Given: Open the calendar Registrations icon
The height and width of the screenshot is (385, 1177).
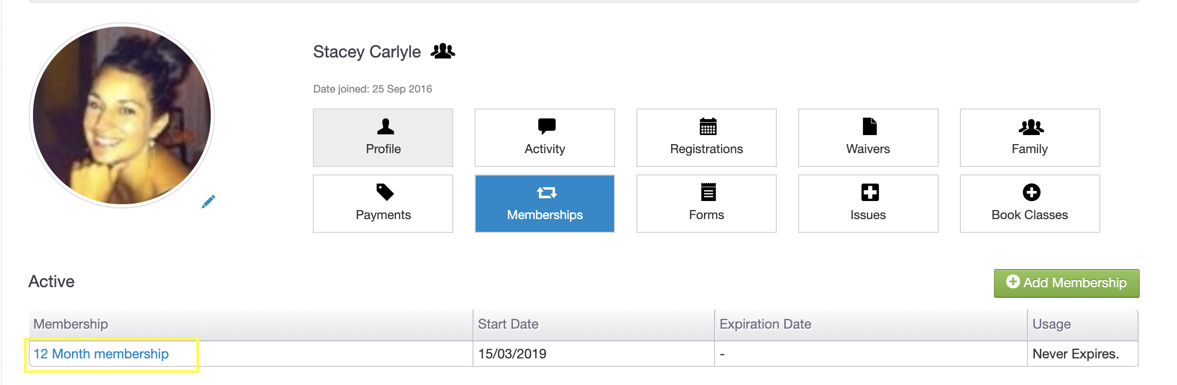Looking at the screenshot, I should 708,127.
